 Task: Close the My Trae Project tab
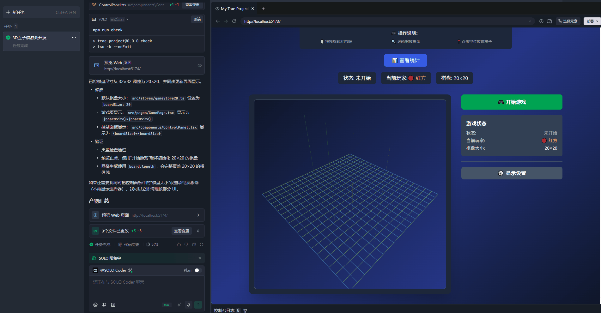(x=253, y=9)
